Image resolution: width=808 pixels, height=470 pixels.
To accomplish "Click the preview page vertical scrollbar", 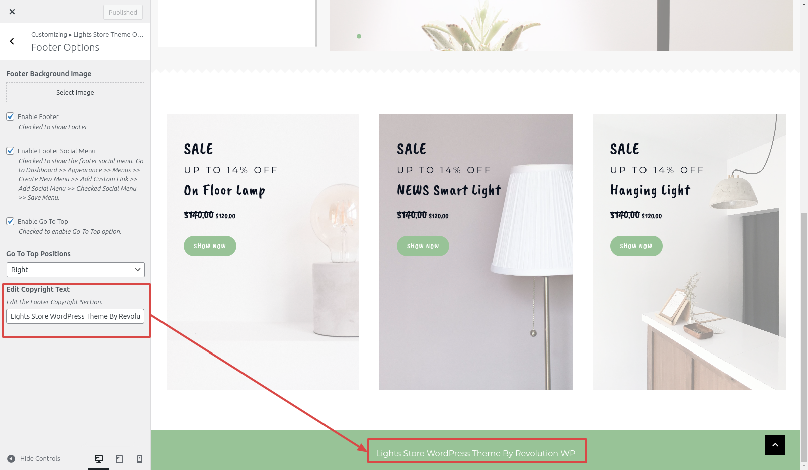I will coord(804,336).
